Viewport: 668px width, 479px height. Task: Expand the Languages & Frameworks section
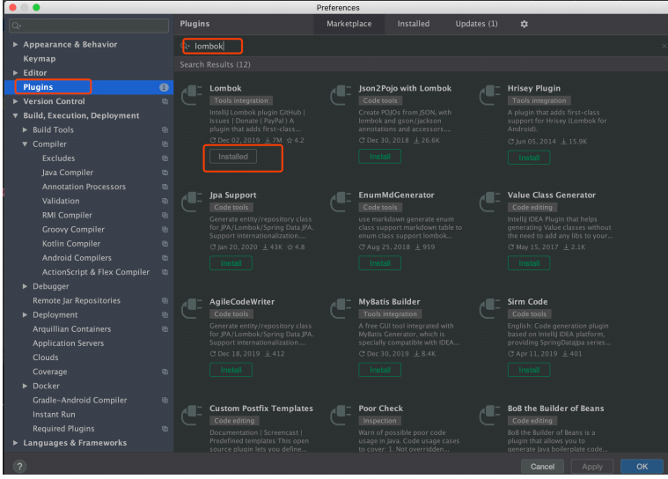[15, 443]
